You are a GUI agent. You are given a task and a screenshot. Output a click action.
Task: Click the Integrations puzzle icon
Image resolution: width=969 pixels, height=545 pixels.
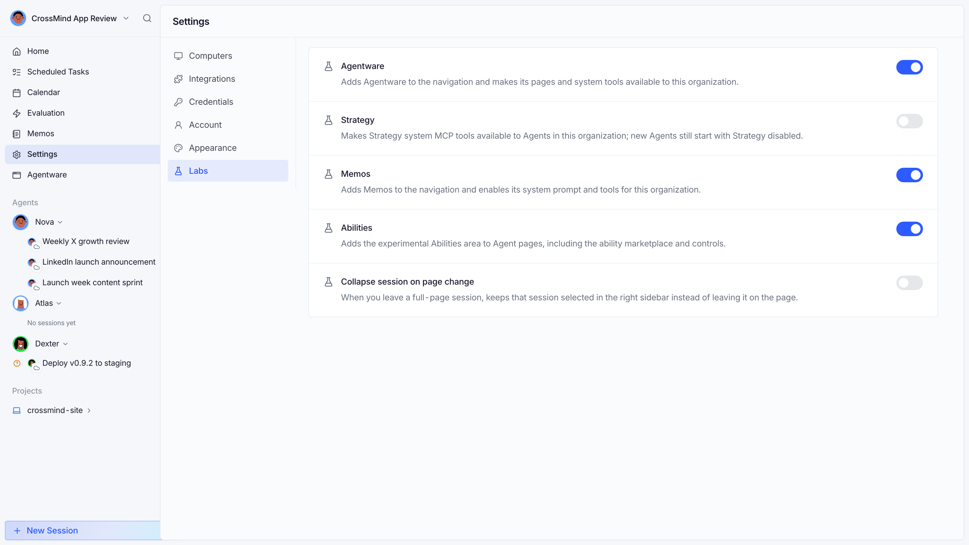pos(178,79)
